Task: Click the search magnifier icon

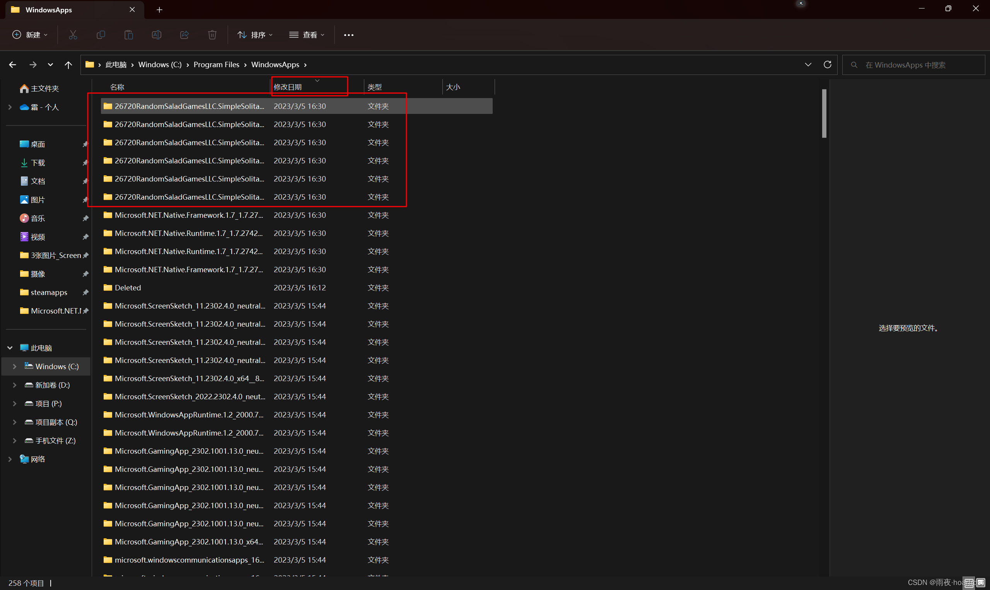Action: [x=854, y=65]
